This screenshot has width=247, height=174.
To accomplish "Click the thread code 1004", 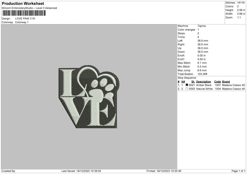I will pyautogui.click(x=218, y=89).
